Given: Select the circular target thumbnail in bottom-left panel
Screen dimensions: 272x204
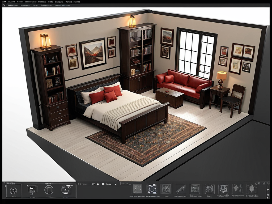Looking at the screenshot, I should tap(14, 190).
